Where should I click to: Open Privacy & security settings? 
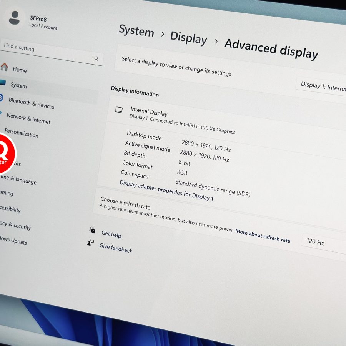(x=15, y=225)
